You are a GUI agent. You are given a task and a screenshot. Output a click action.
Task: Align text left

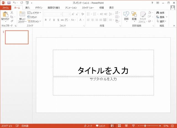88,20
